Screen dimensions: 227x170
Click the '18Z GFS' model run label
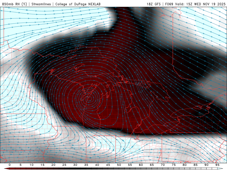154,4
